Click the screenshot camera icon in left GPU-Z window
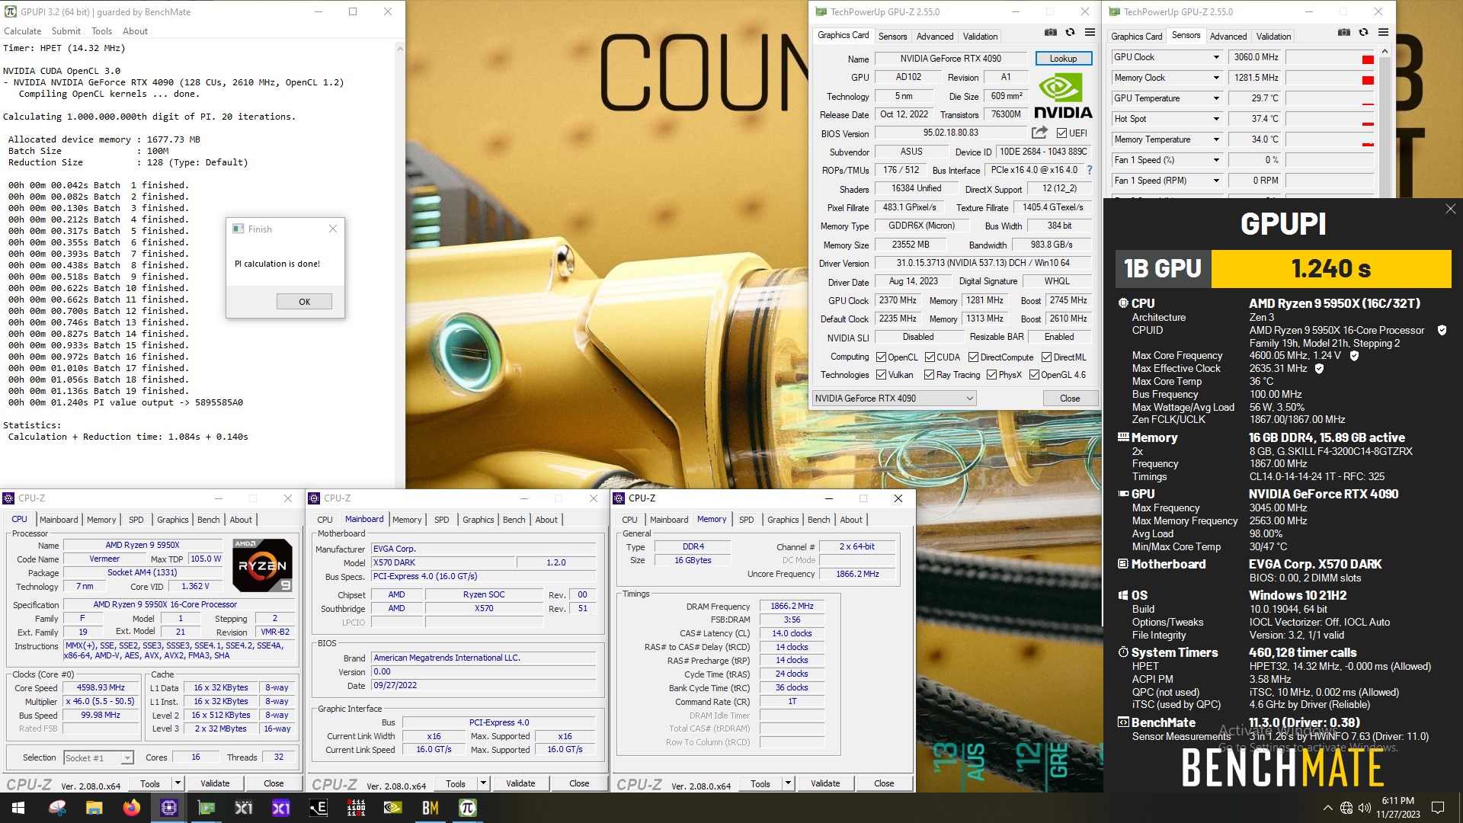This screenshot has width=1463, height=823. (1051, 33)
